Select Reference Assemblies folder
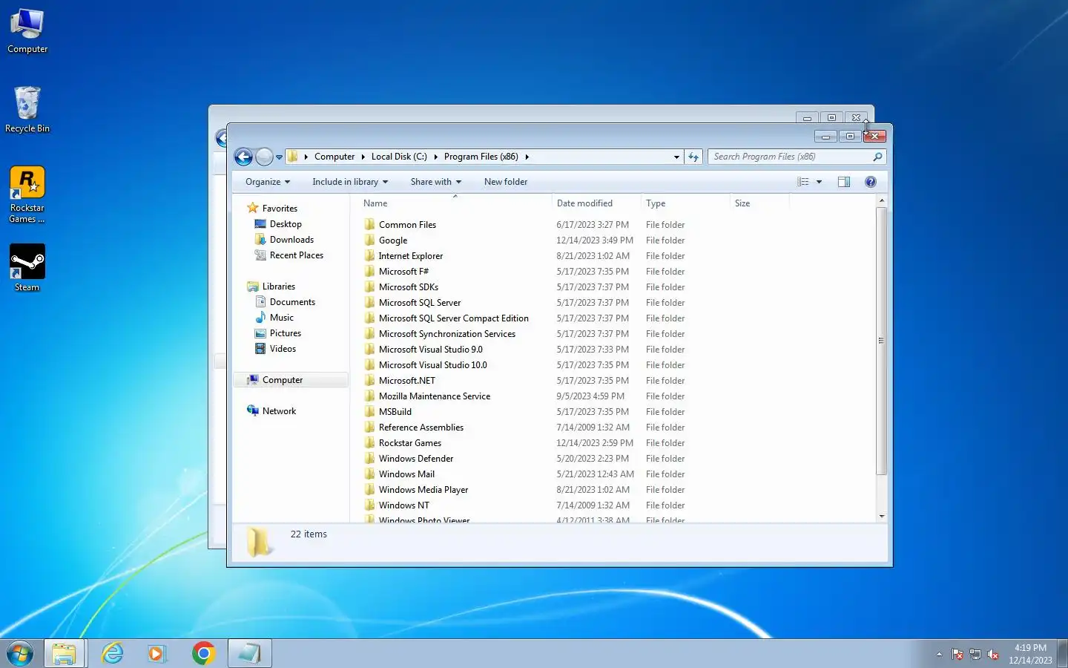1068x668 pixels. click(421, 428)
